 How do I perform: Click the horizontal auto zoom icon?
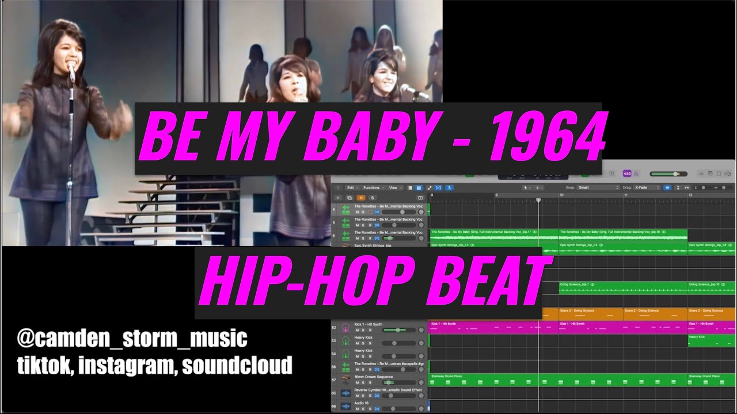[x=686, y=187]
